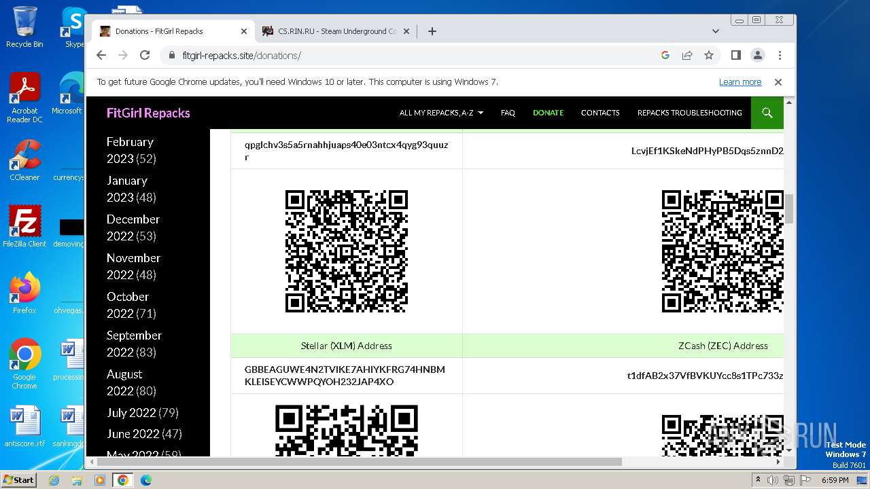
Task: Open the tab search chevron
Action: (715, 31)
